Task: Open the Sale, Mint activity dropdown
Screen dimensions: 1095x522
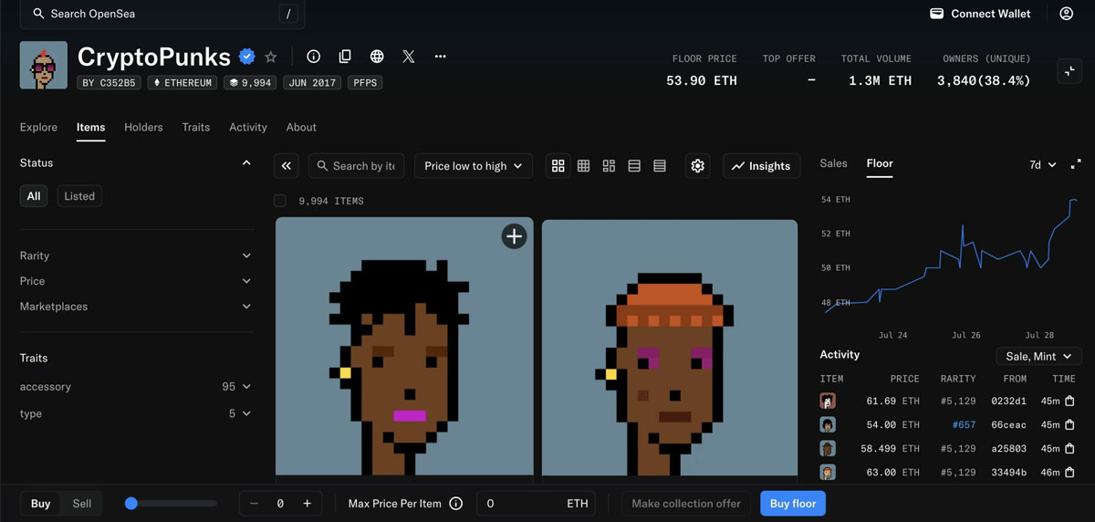Action: [x=1038, y=356]
